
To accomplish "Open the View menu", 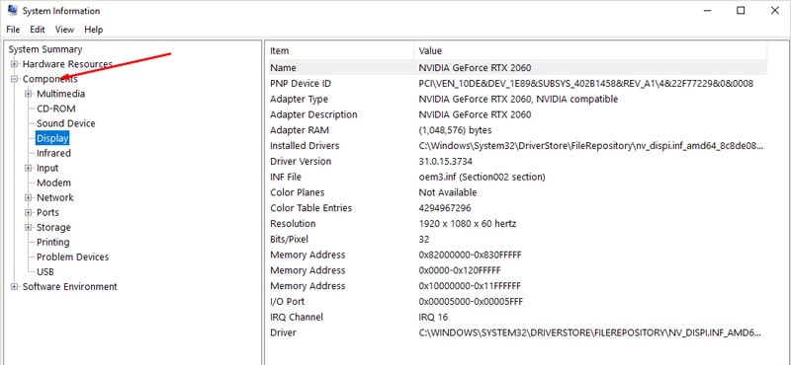I will tap(64, 30).
